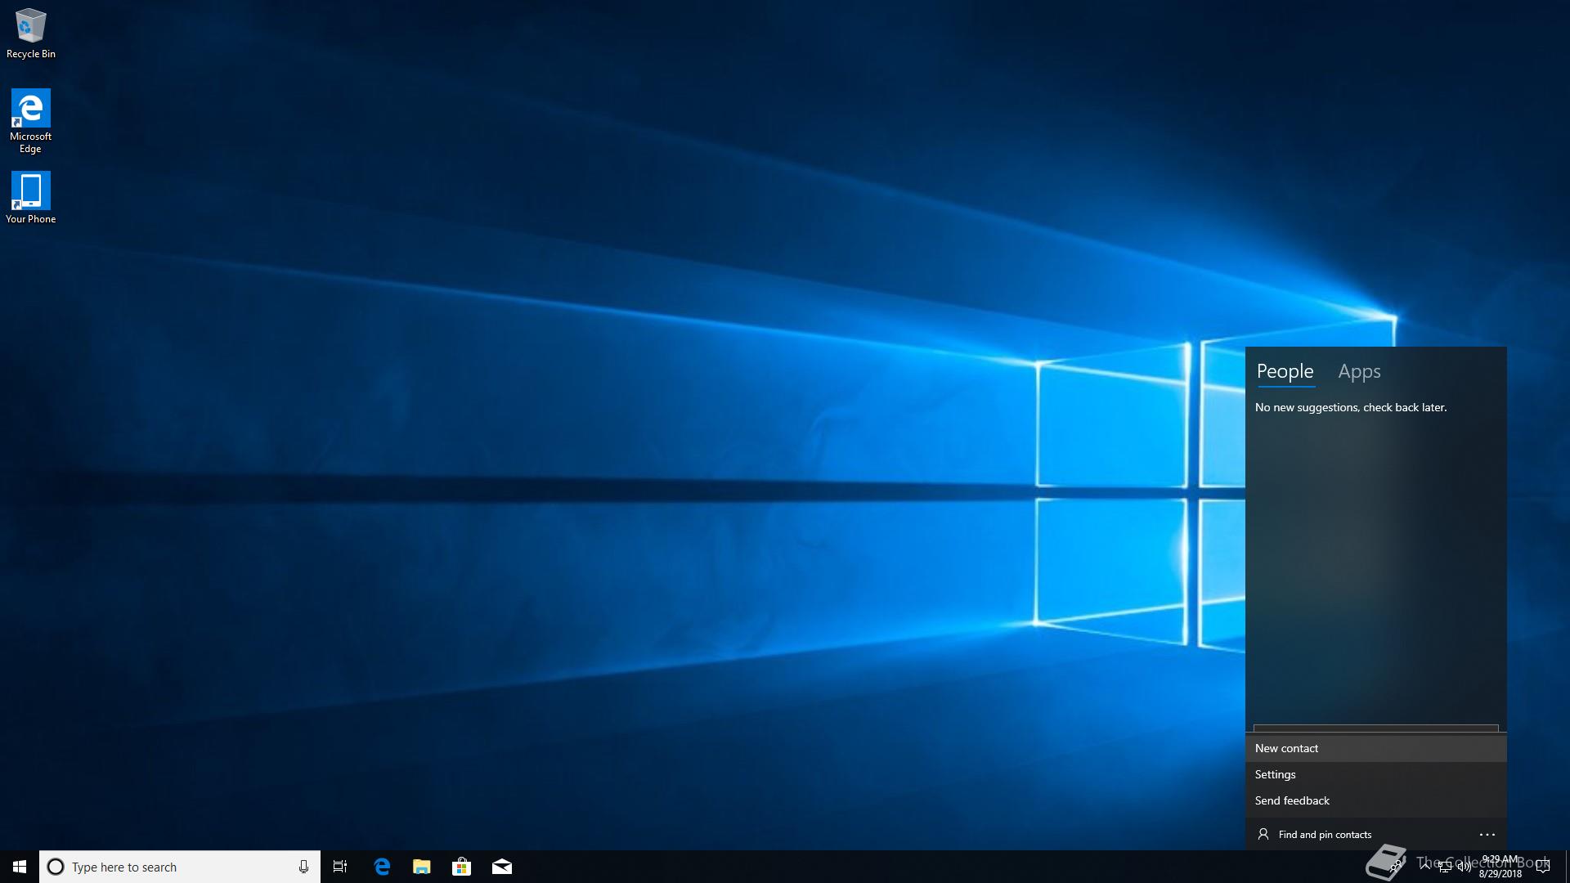This screenshot has height=883, width=1570.
Task: Click Find and pin contacts
Action: click(x=1324, y=835)
